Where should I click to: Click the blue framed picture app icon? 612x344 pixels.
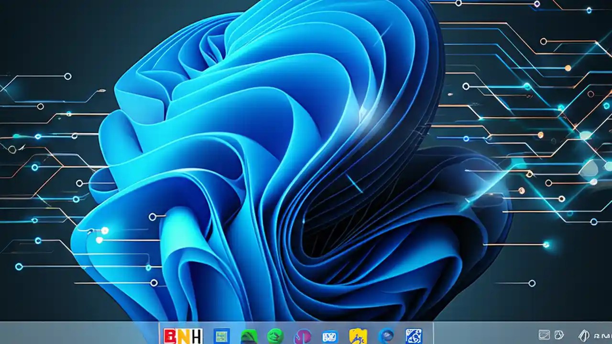point(220,337)
